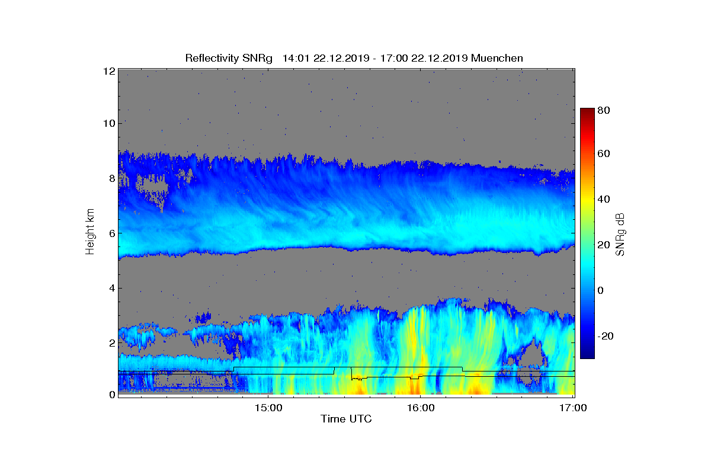
Task: Click the colorbar value 80
Action: (604, 110)
